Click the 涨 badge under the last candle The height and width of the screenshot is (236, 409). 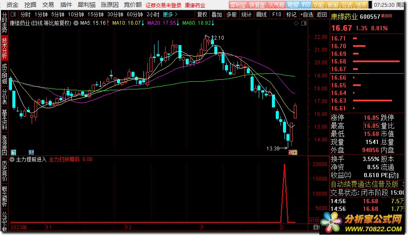pyautogui.click(x=290, y=153)
